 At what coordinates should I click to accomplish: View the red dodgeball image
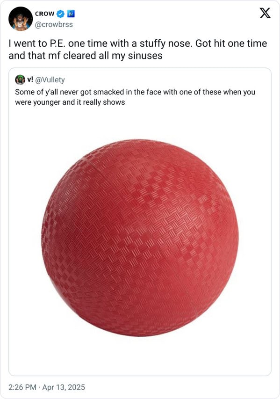pyautogui.click(x=140, y=238)
